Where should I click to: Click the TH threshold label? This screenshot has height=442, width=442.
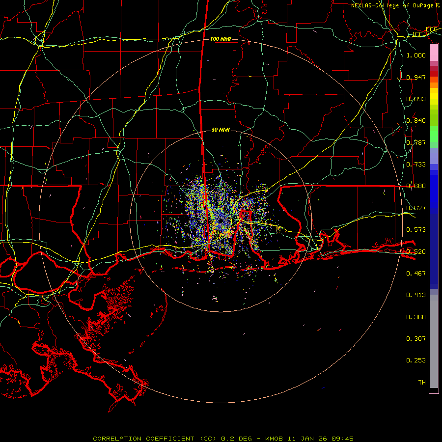[422, 382]
